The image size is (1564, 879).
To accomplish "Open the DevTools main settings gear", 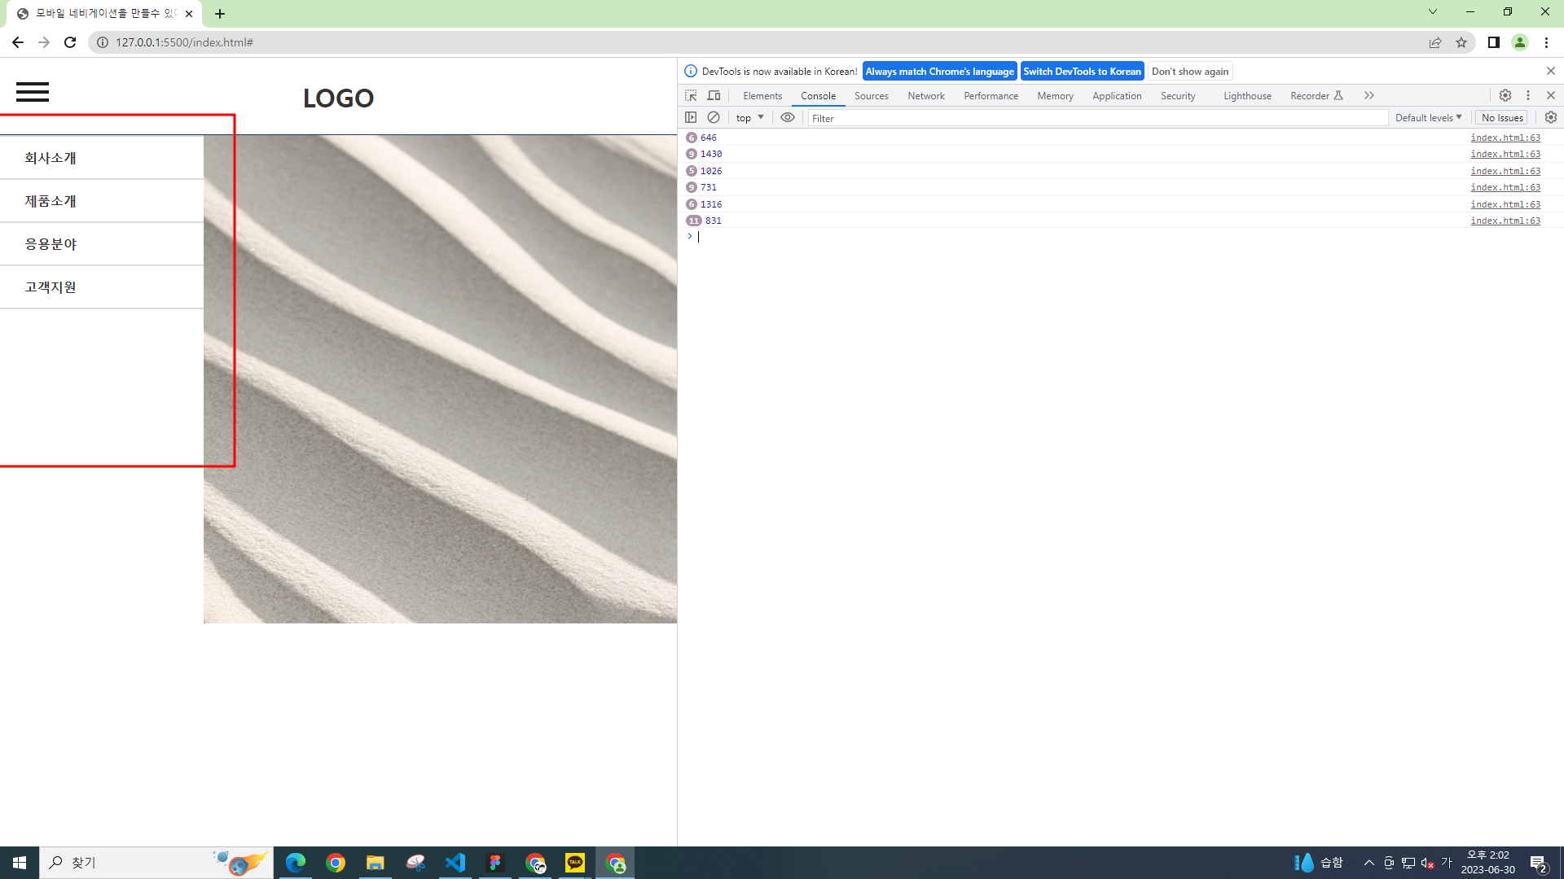I will pos(1505,95).
